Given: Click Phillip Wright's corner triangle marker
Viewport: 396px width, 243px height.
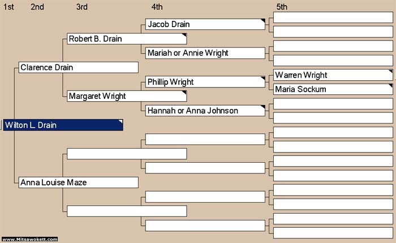Looking at the screenshot, I should (x=263, y=79).
